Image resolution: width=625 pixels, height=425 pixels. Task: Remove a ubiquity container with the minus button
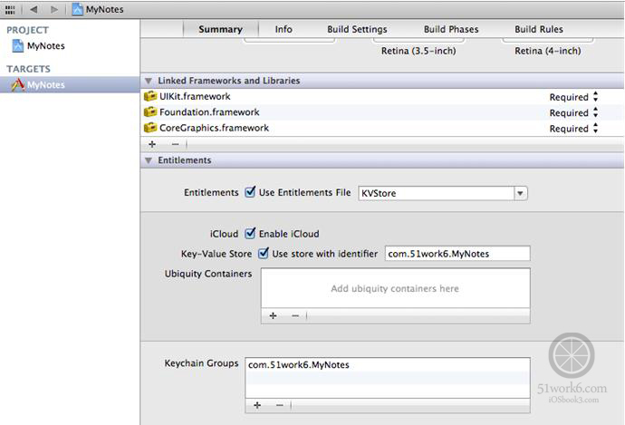295,315
